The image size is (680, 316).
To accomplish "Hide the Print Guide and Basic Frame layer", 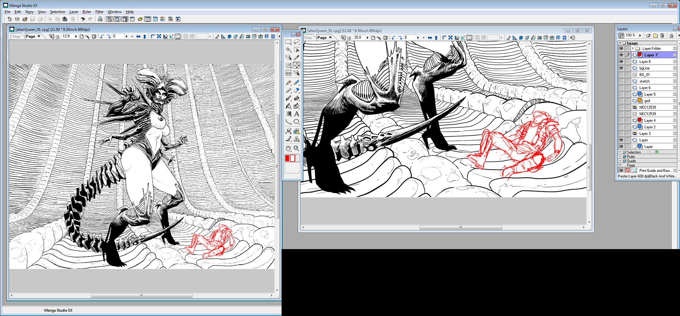I will click(621, 170).
